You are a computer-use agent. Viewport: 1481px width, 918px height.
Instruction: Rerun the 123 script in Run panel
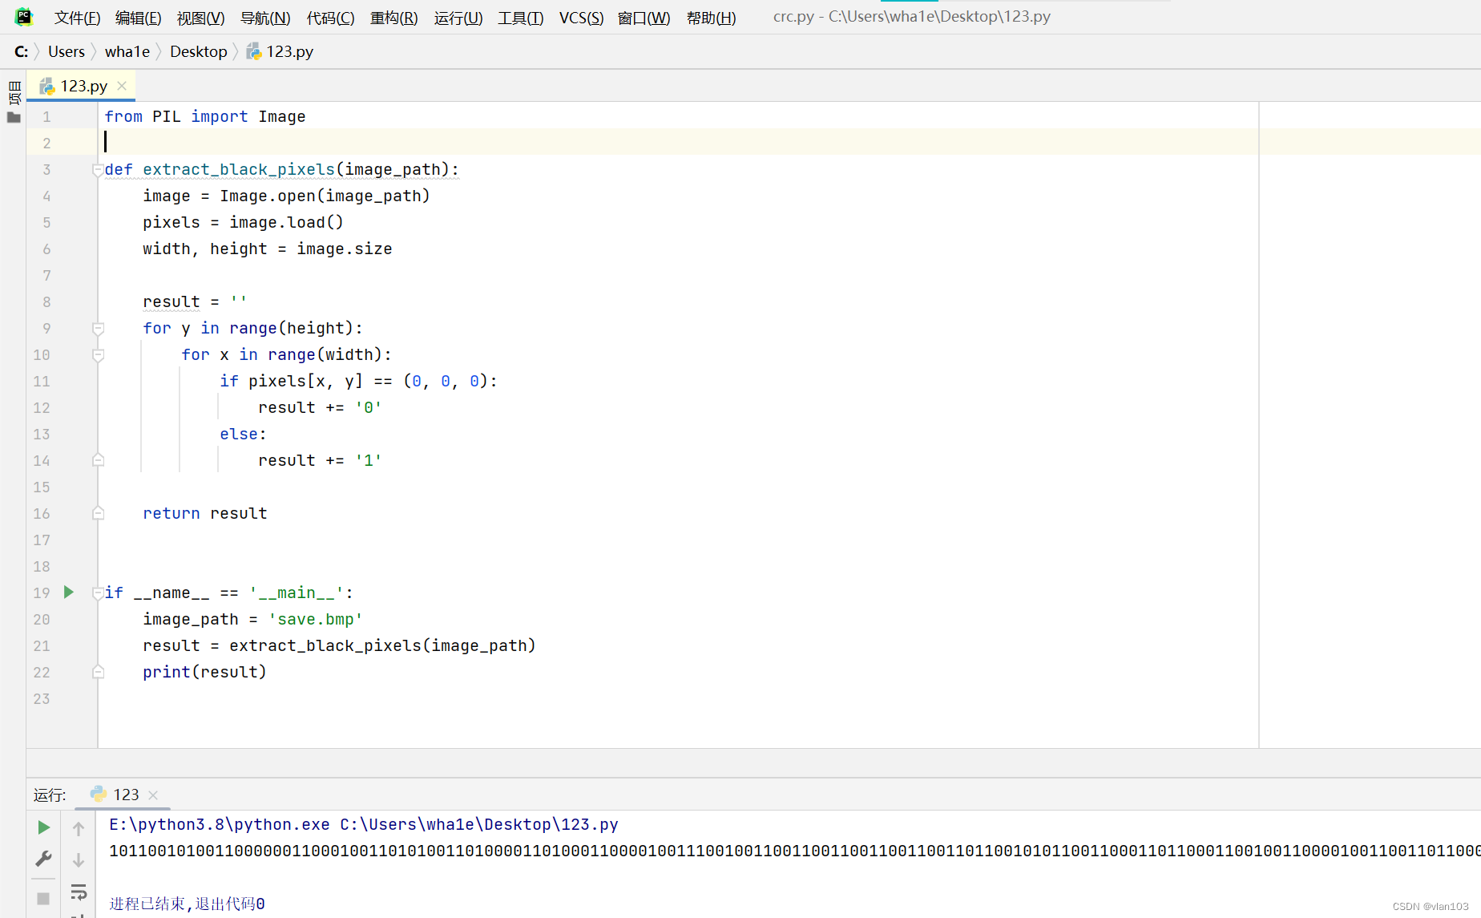coord(44,827)
